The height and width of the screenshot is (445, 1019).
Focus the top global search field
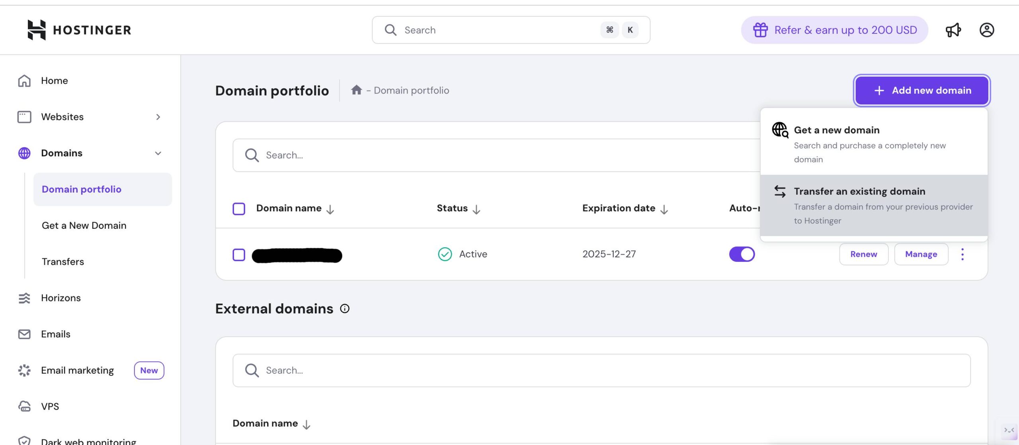click(498, 30)
